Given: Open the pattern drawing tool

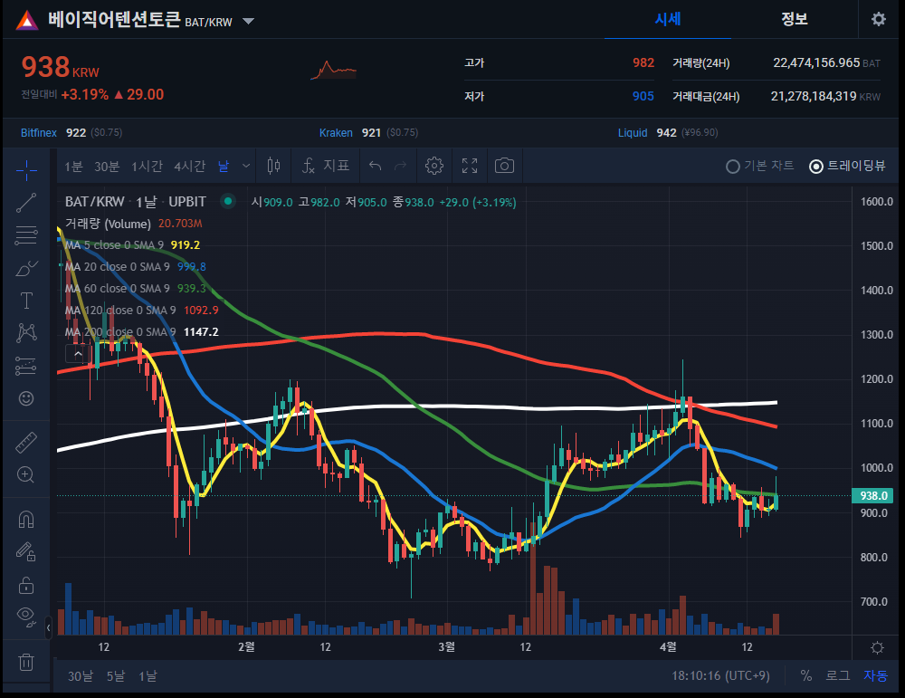Looking at the screenshot, I should pos(26,332).
